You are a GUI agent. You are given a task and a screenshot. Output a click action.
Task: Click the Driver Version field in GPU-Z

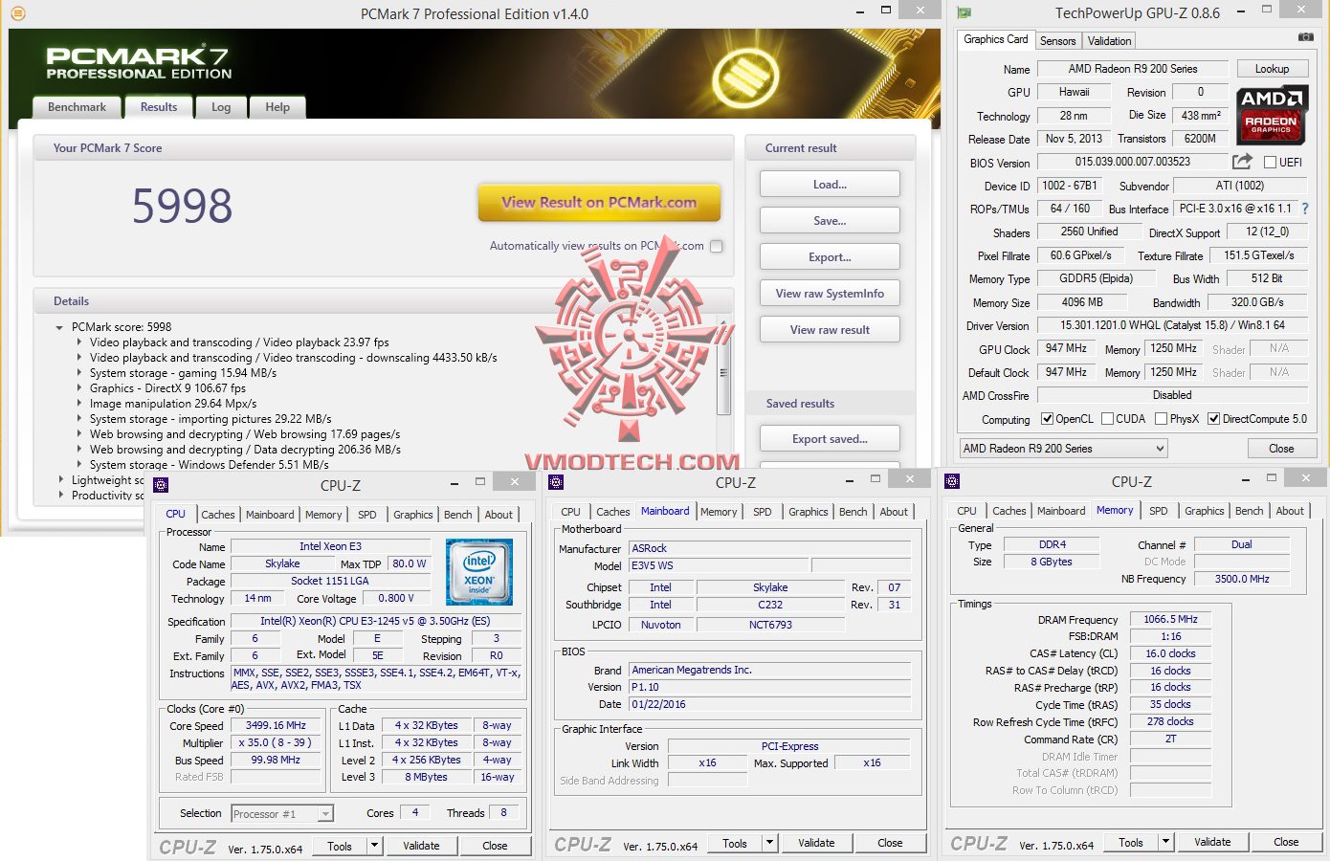(x=1172, y=325)
